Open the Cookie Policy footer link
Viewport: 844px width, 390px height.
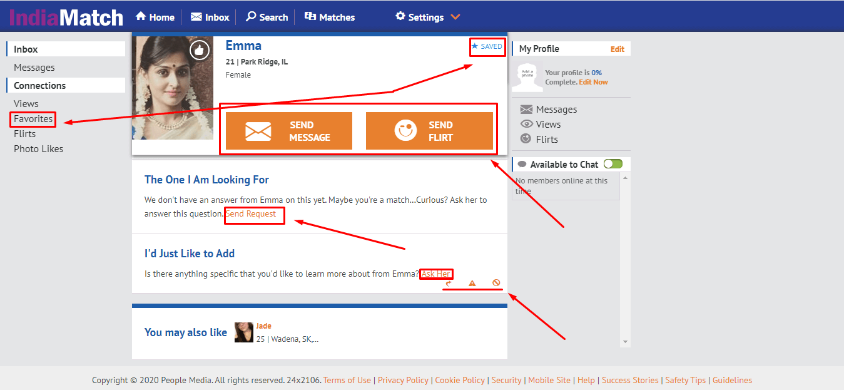tap(460, 380)
